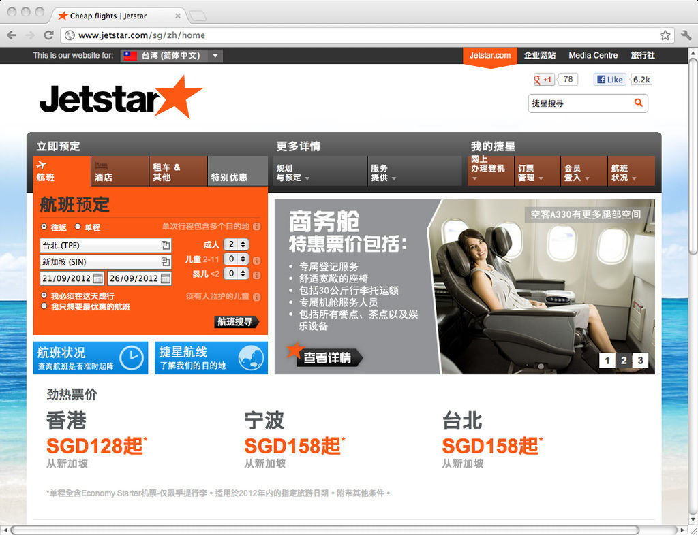Viewport: 698px width, 535px height.
Task: Expand the 订票管理 menu
Action: pos(537,170)
